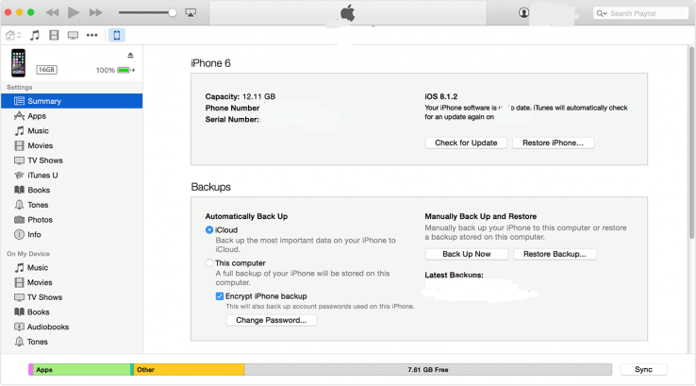Click Change Password button
Viewport: 696px width, 386px height.
pos(272,320)
